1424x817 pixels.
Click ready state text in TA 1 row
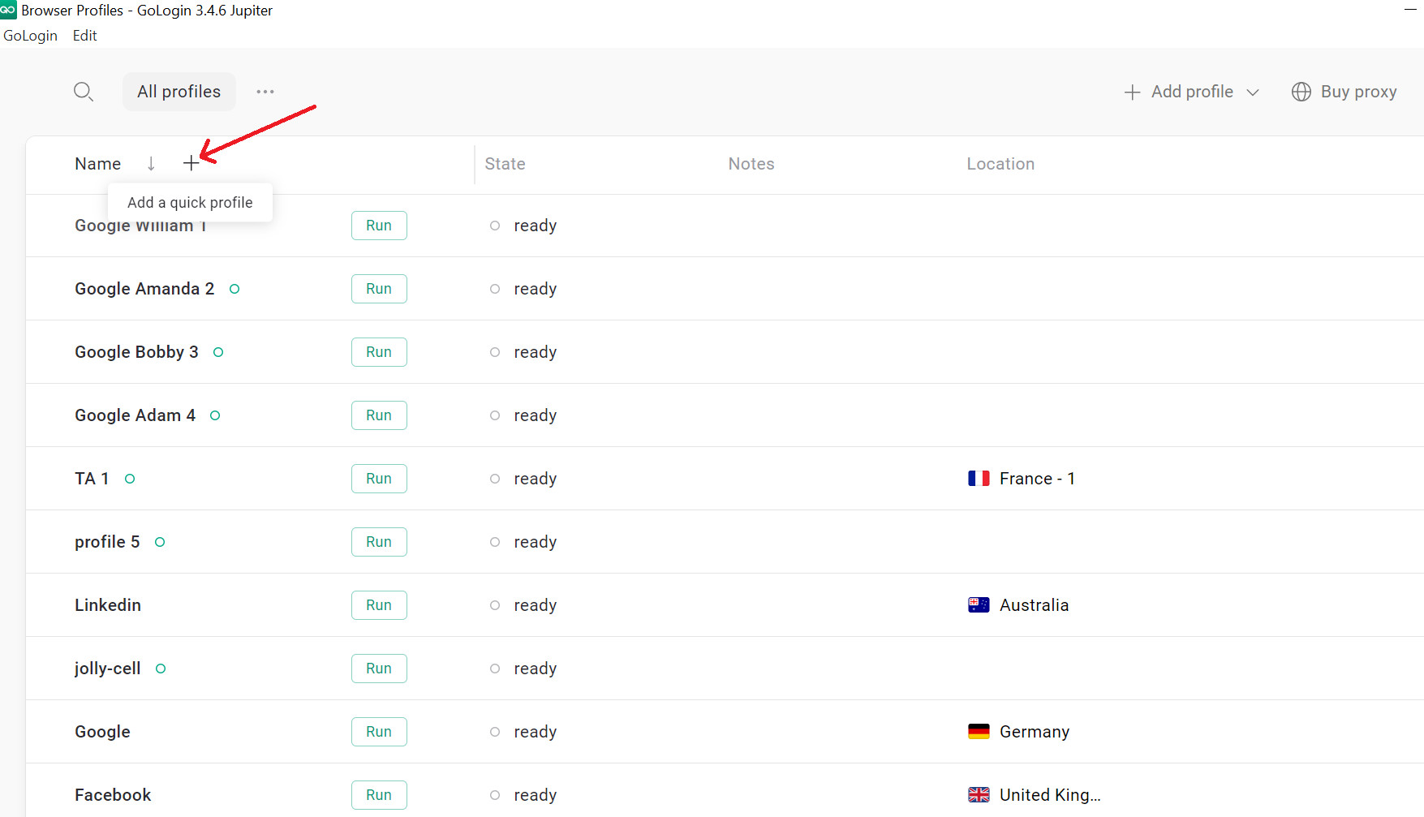pos(535,479)
